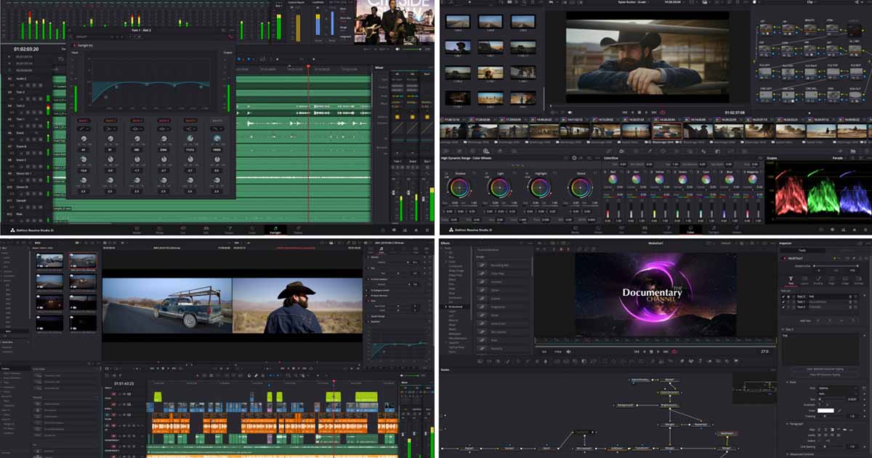
Task: Click Effects label atop Fusion effects panel
Action: click(445, 243)
